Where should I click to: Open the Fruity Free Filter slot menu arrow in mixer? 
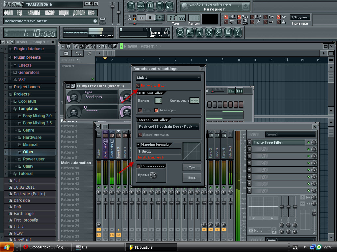pyautogui.click(x=249, y=142)
